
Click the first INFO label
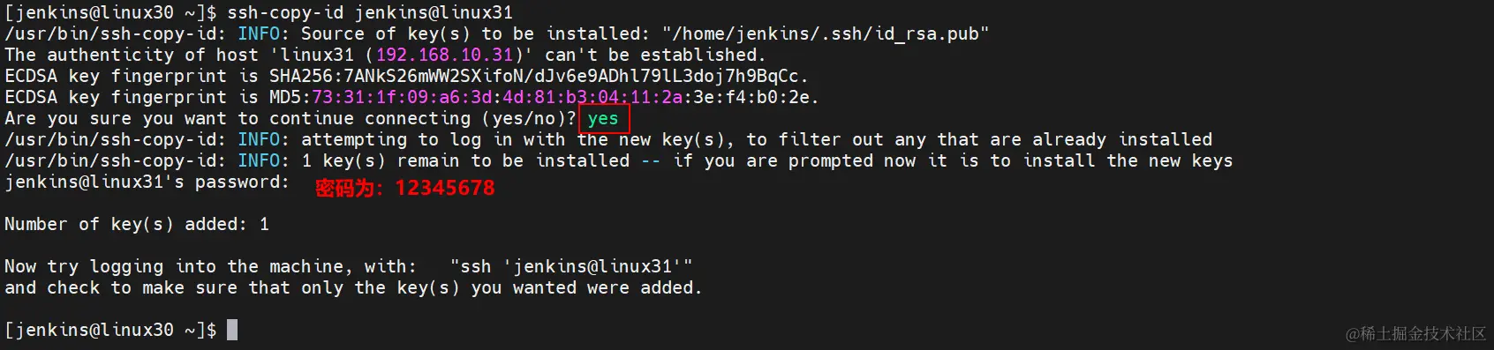click(x=258, y=34)
